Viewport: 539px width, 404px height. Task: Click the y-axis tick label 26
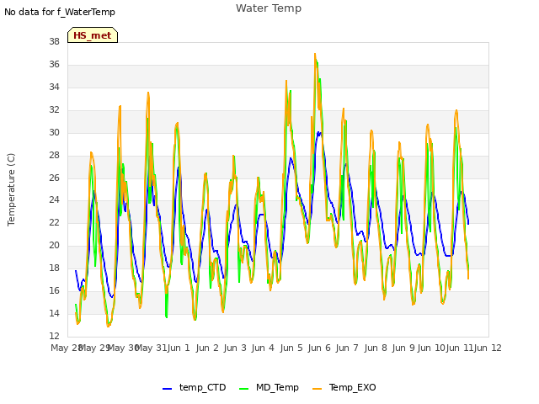(x=54, y=178)
